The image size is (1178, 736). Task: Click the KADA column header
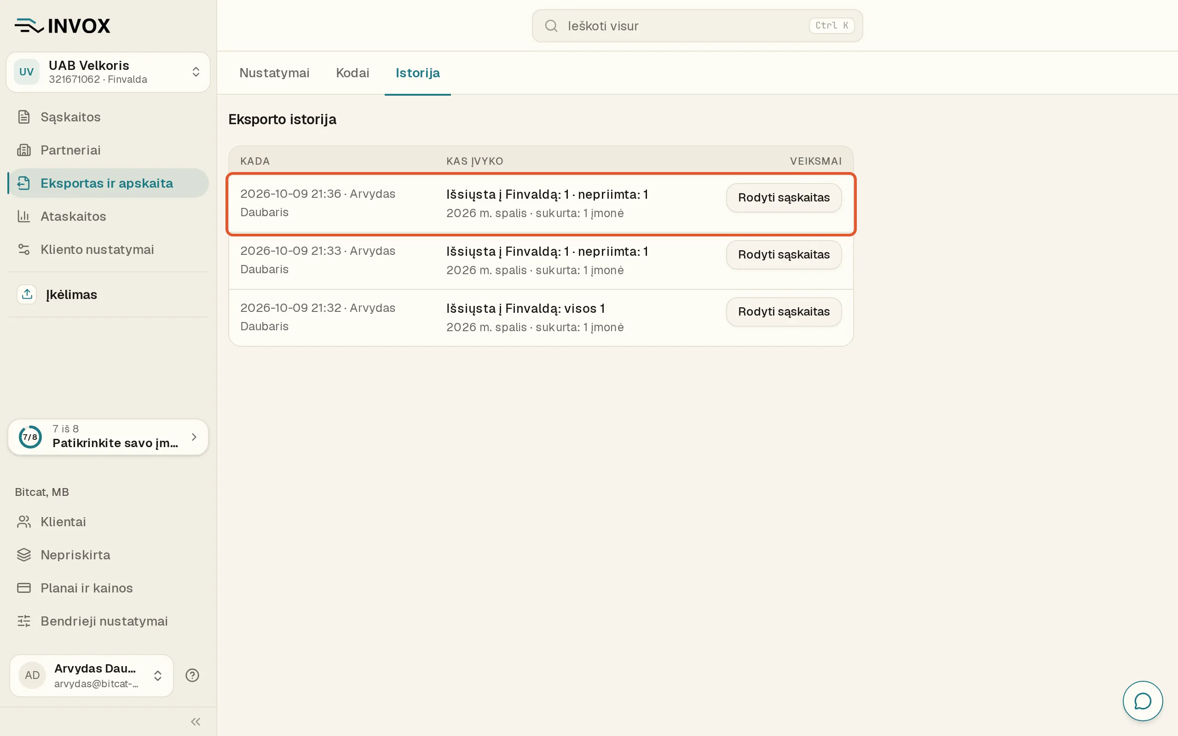[254, 161]
